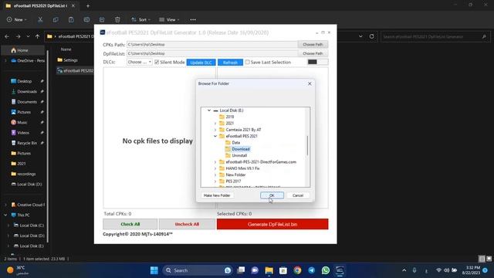
Task: Expand the HANO Mini V9.1 Fix folder
Action: click(215, 168)
